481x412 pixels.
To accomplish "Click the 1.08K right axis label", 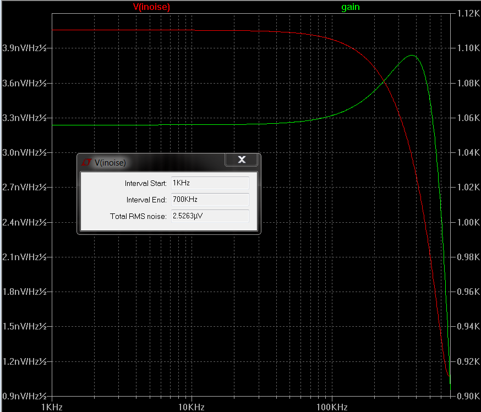I will [x=468, y=83].
